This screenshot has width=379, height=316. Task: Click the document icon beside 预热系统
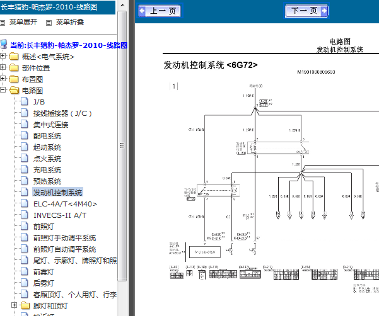pos(25,181)
